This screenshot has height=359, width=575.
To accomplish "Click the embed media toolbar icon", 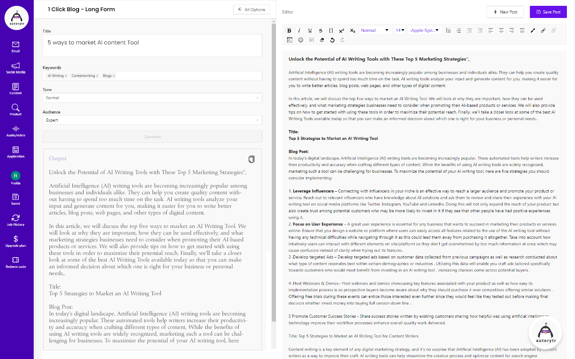I will click(290, 40).
